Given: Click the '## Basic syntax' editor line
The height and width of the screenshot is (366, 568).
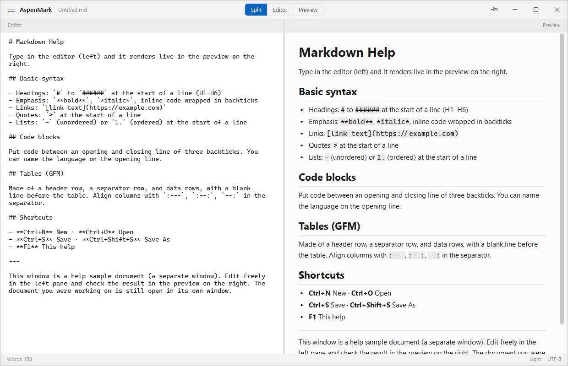Looking at the screenshot, I should coord(36,78).
